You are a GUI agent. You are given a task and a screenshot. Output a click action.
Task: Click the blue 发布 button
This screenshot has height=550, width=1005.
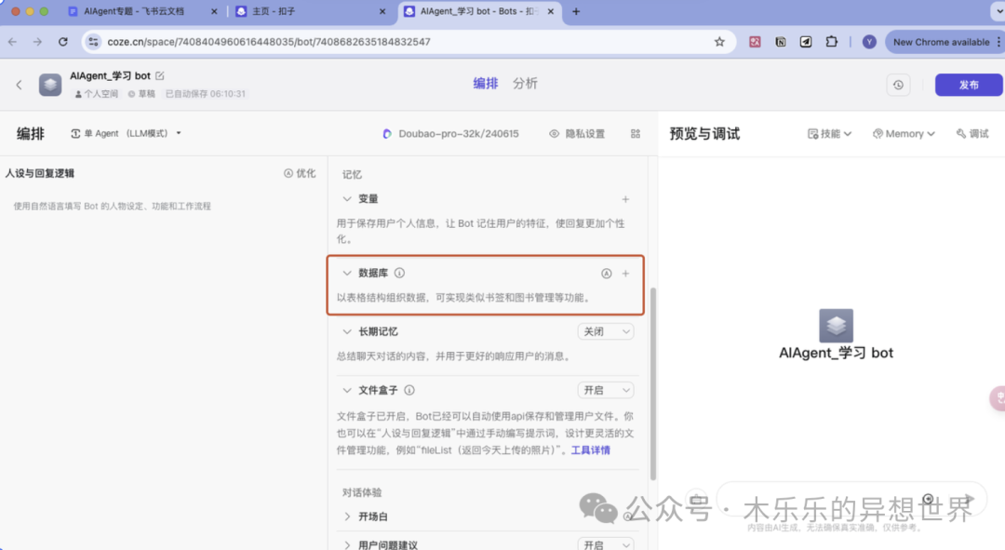click(x=969, y=85)
